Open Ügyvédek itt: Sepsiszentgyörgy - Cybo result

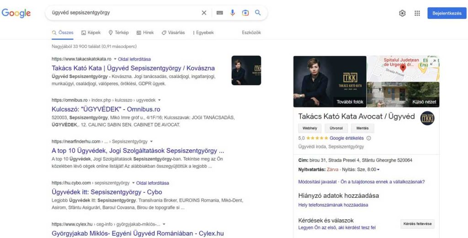pyautogui.click(x=107, y=192)
